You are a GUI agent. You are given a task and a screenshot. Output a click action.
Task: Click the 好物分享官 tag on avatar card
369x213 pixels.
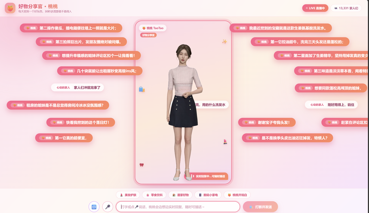pos(148,35)
